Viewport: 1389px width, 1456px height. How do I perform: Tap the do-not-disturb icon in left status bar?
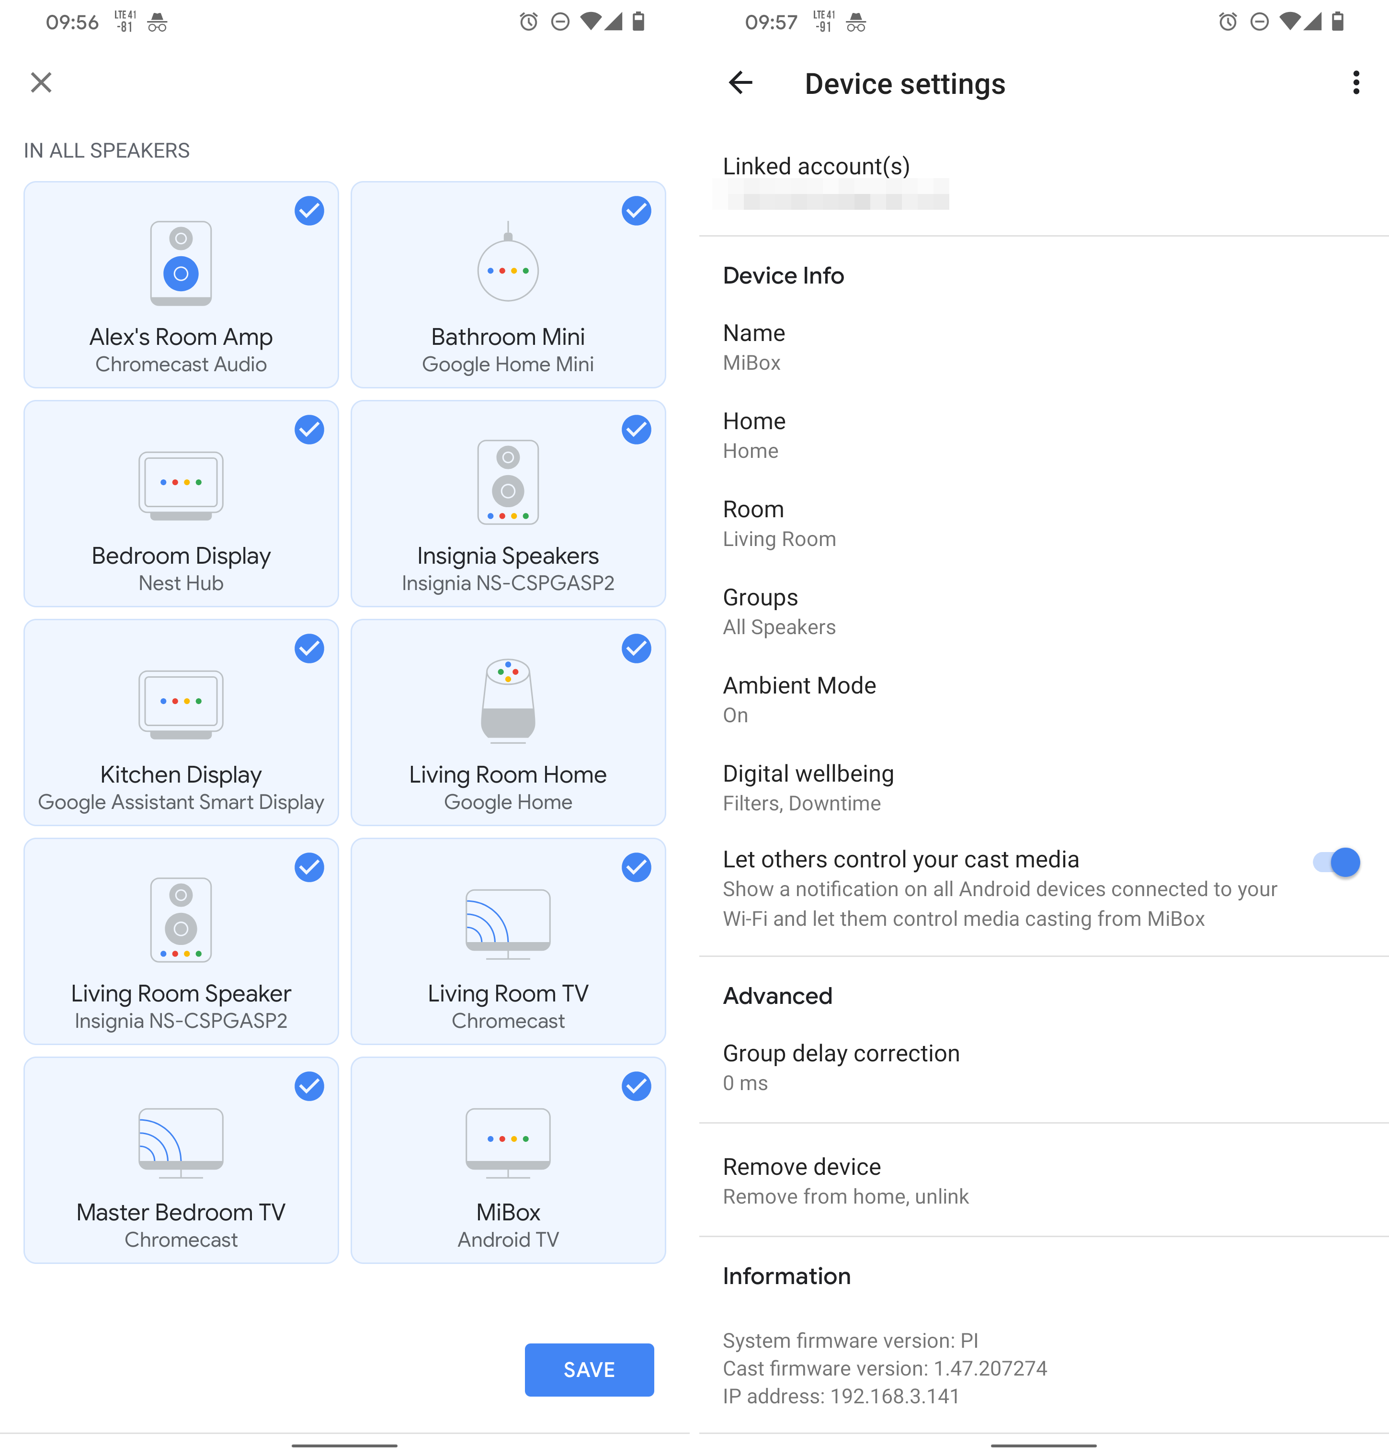tap(560, 22)
